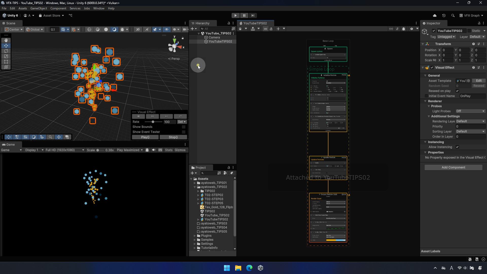Image resolution: width=487 pixels, height=274 pixels.
Task: Open the Light Probes dropdown
Action: click(x=470, y=111)
